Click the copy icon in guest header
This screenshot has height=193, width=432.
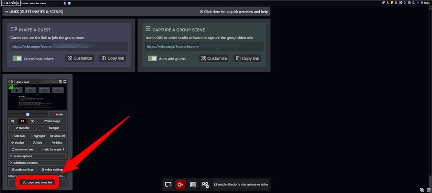60,82
